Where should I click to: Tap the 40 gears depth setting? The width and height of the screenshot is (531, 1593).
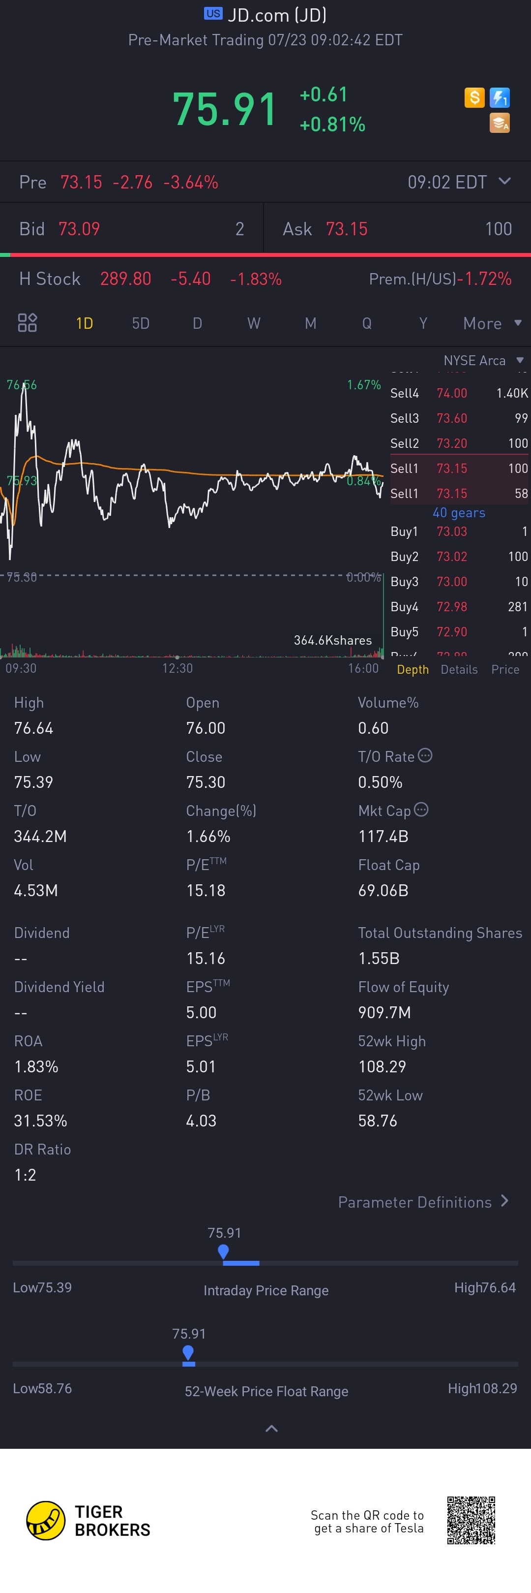459,513
